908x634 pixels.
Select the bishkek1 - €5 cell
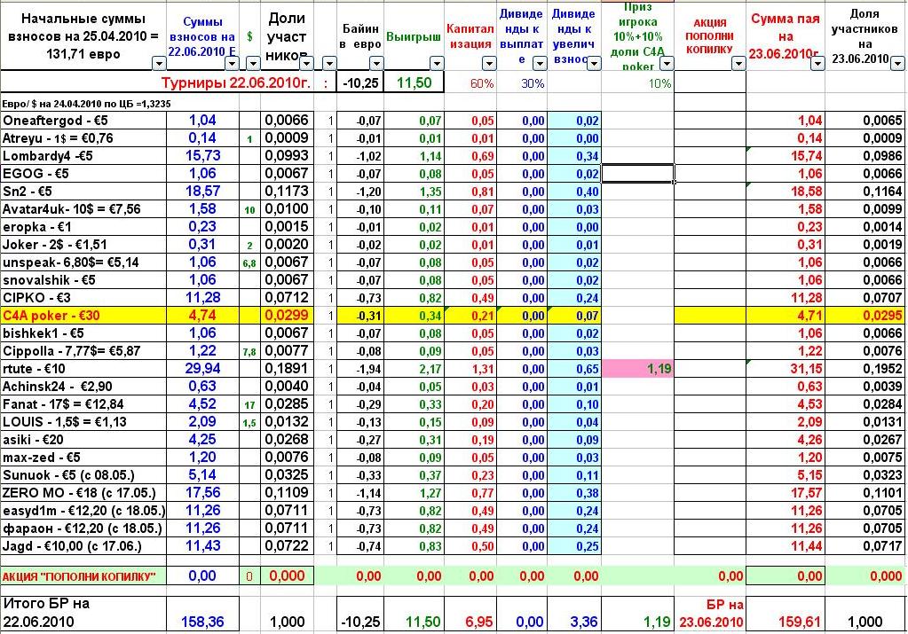click(x=83, y=333)
